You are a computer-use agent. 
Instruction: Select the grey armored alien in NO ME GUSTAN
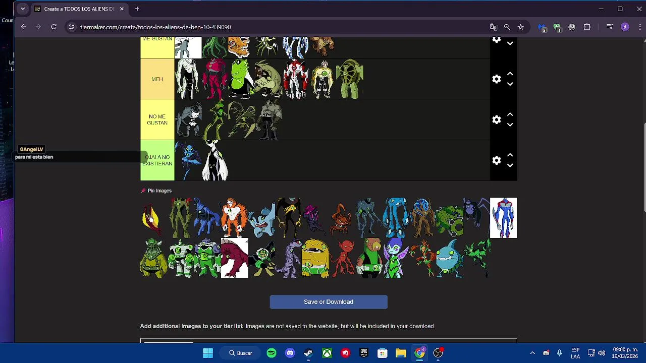click(x=270, y=119)
